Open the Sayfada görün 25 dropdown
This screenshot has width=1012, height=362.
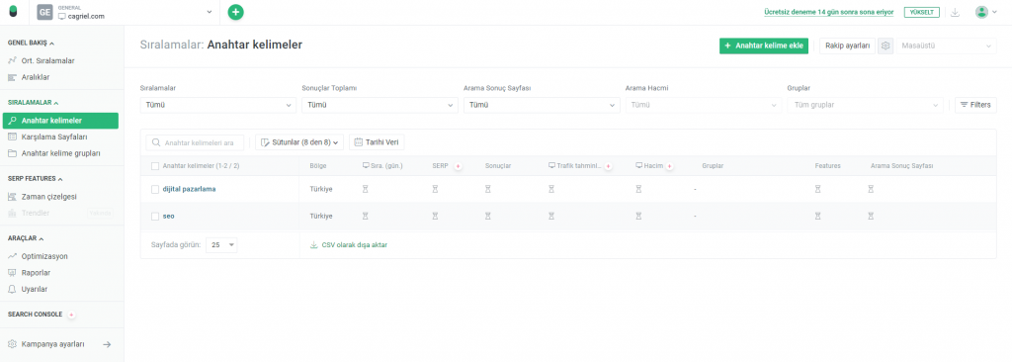[x=221, y=245]
